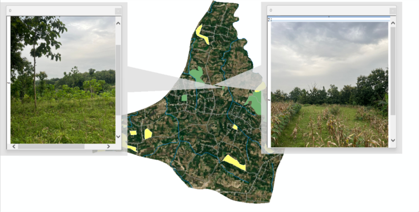Select the small yellow parcel in map center-right
Viewport: 419px width, 212px height.
point(235,127)
